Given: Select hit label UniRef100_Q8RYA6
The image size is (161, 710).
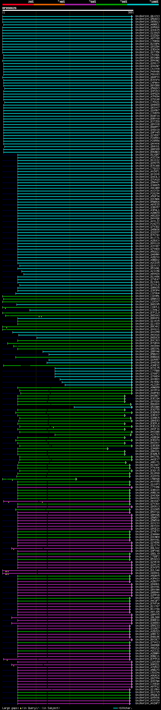Looking at the screenshot, I should (147, 351).
